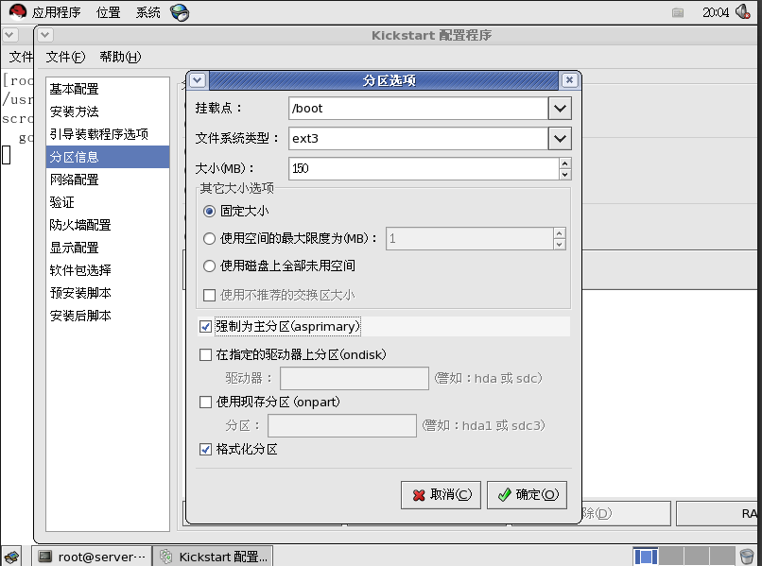The image size is (762, 566).
Task: Open the filesystem type dropdown arrow
Action: 560,139
